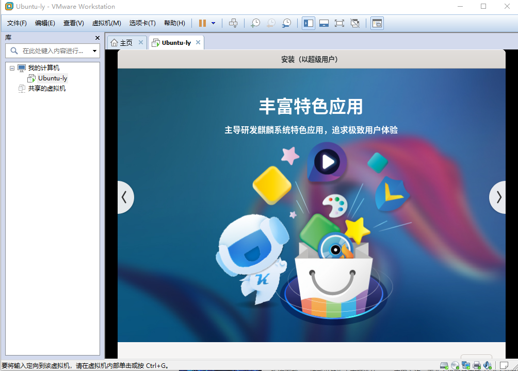Click the network adapter status icon
This screenshot has width=518, height=371.
466,365
